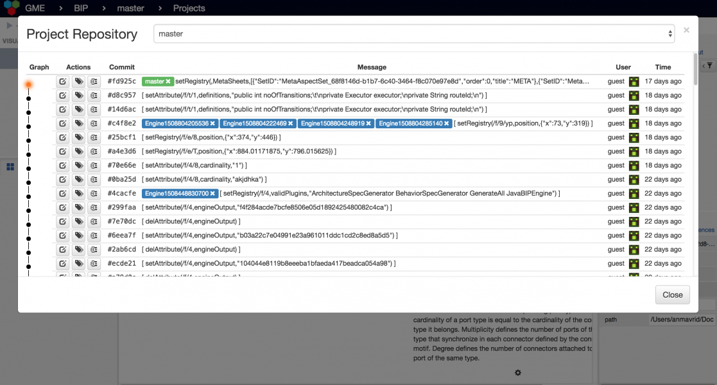This screenshot has width=717, height=385.
Task: Click the Projects breadcrumb item
Action: [189, 8]
